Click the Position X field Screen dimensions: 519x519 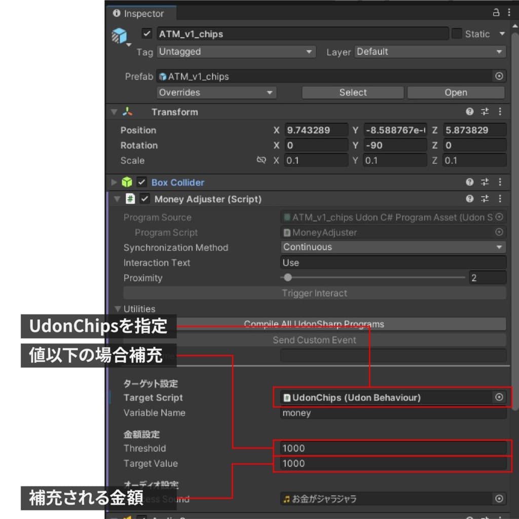pyautogui.click(x=316, y=130)
